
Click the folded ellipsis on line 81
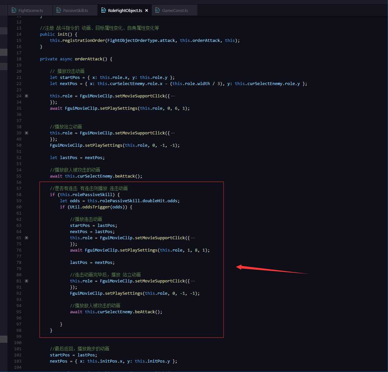click(x=193, y=281)
